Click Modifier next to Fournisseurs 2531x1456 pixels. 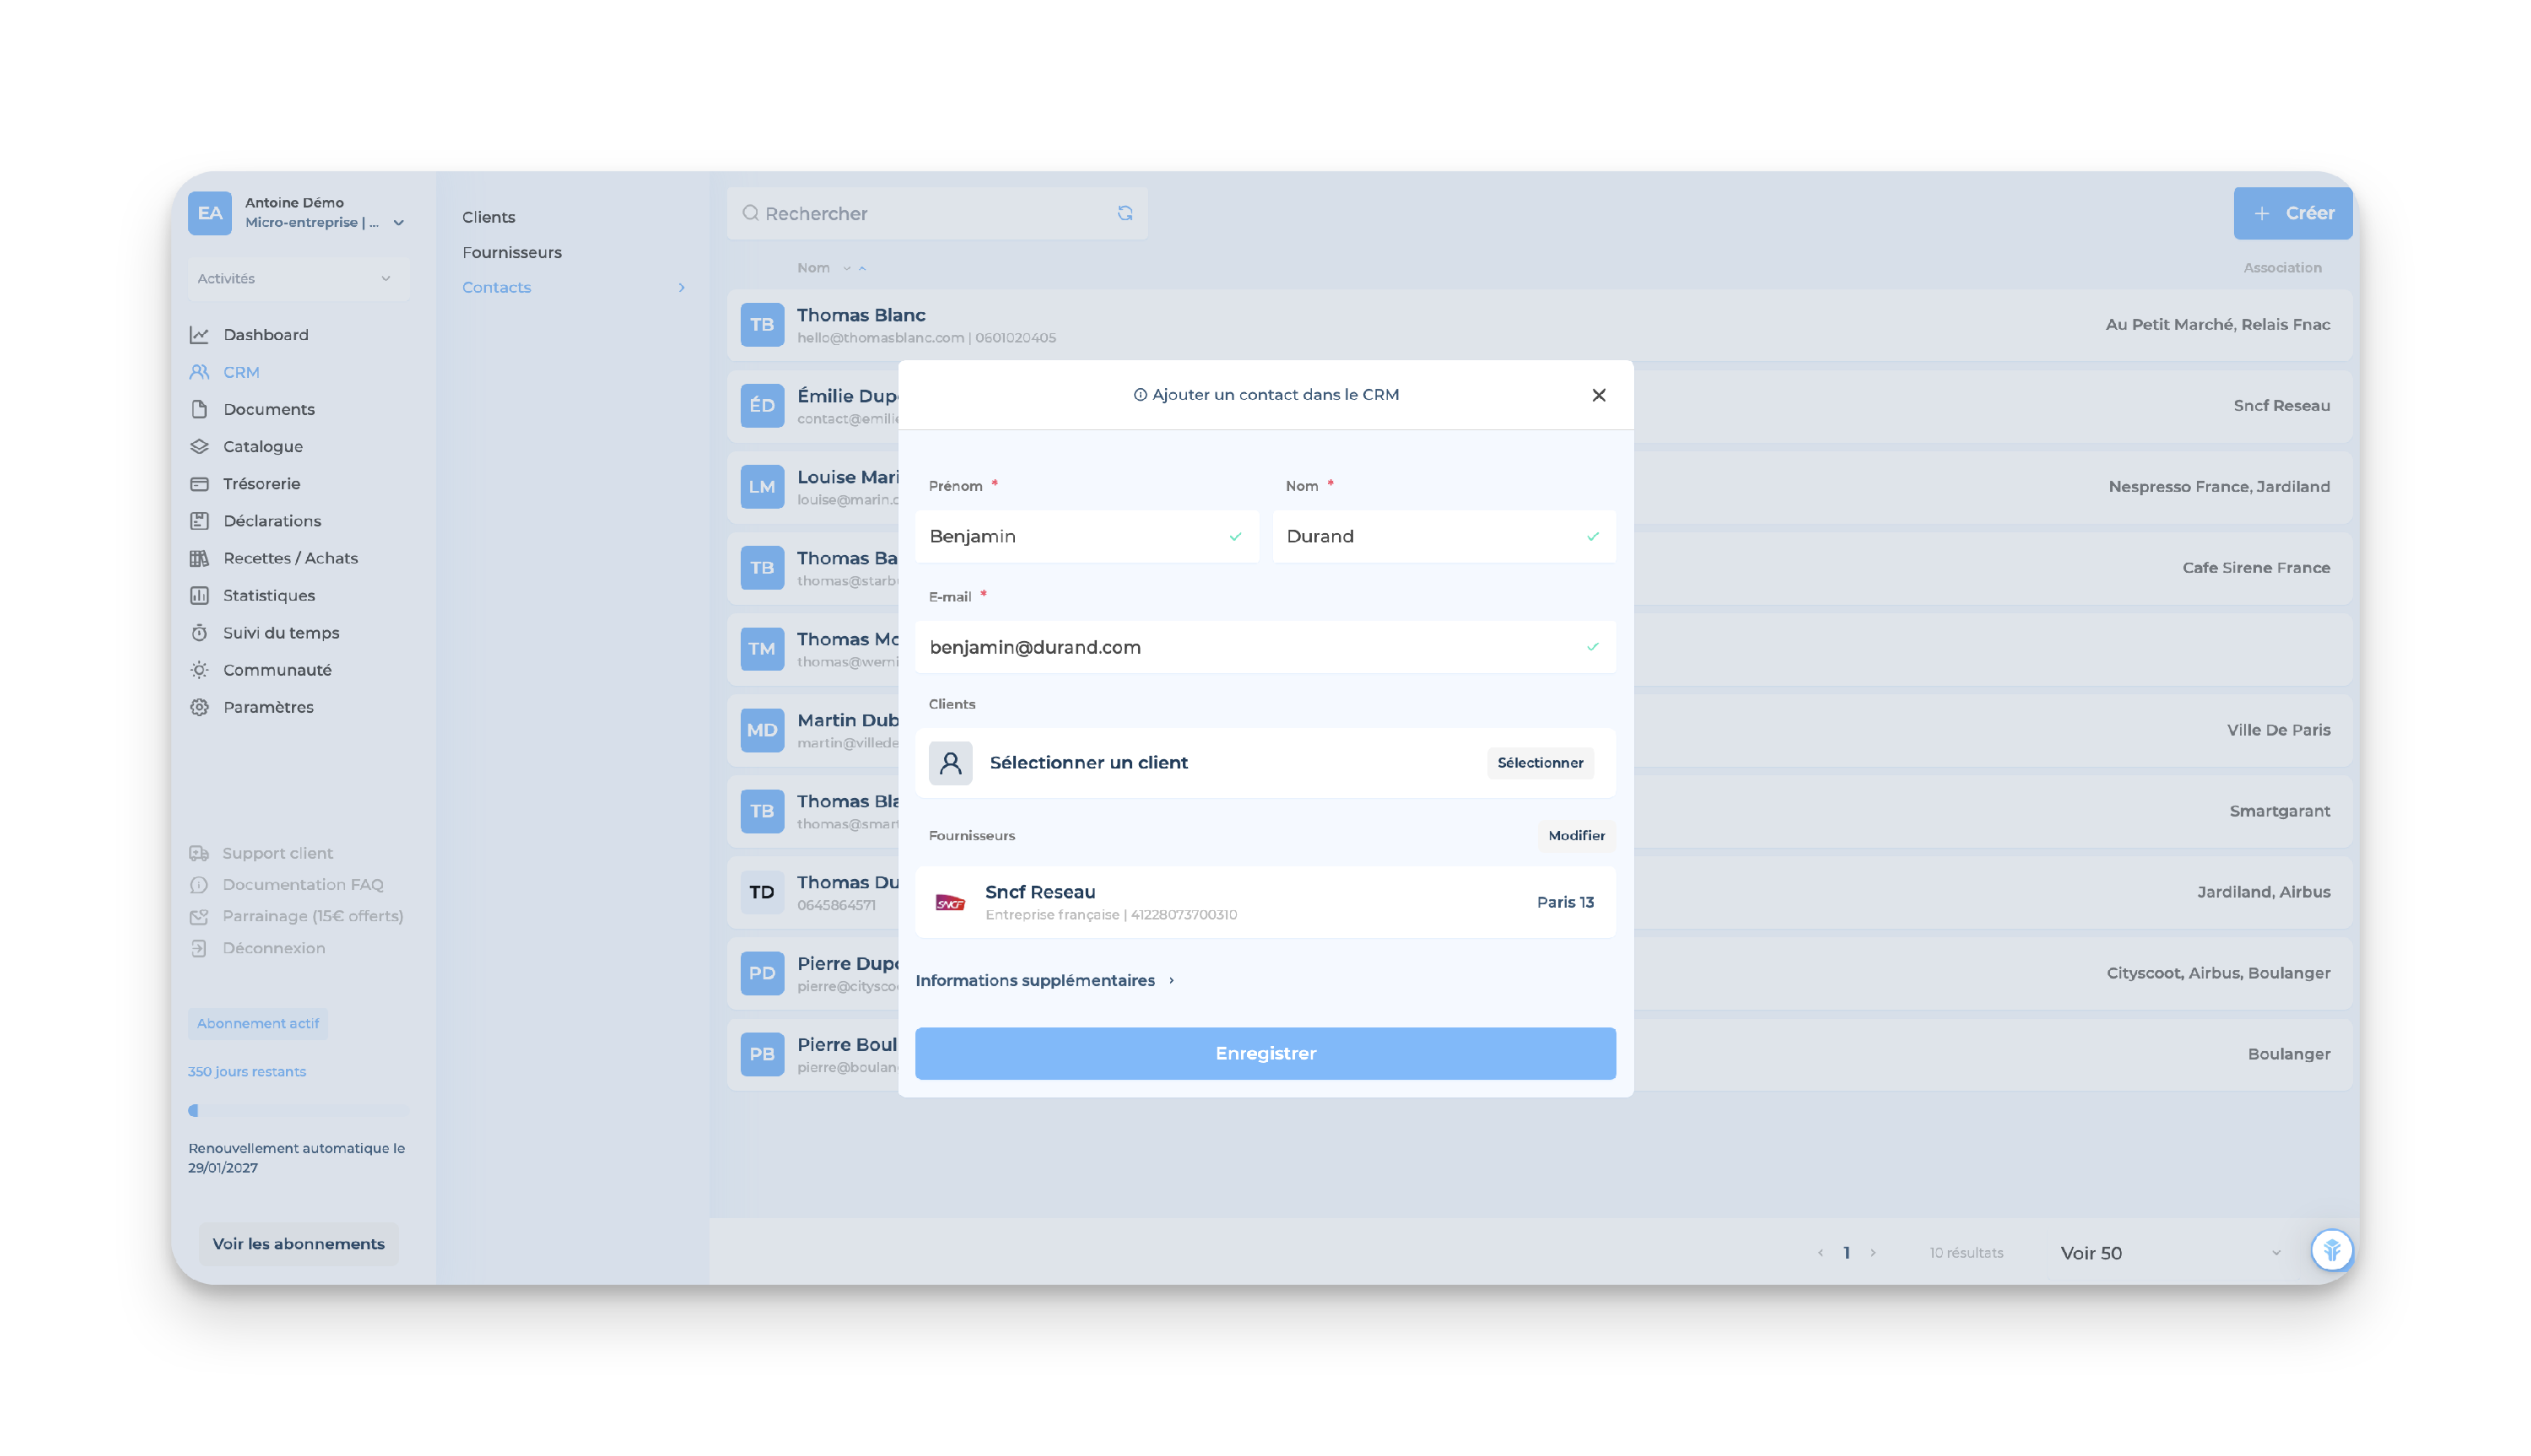click(x=1576, y=836)
